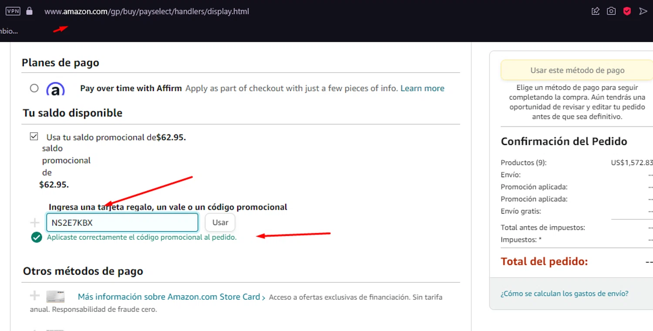653x331 pixels.
Task: Uncheck the promotional balance $62.95 checkbox
Action: coord(34,137)
